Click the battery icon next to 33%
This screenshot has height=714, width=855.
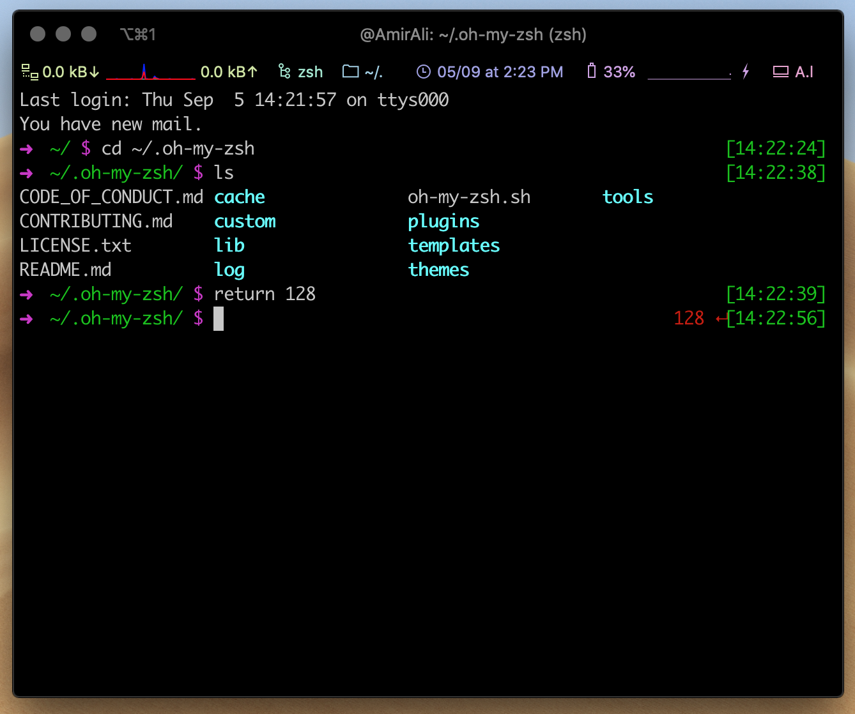click(x=591, y=71)
